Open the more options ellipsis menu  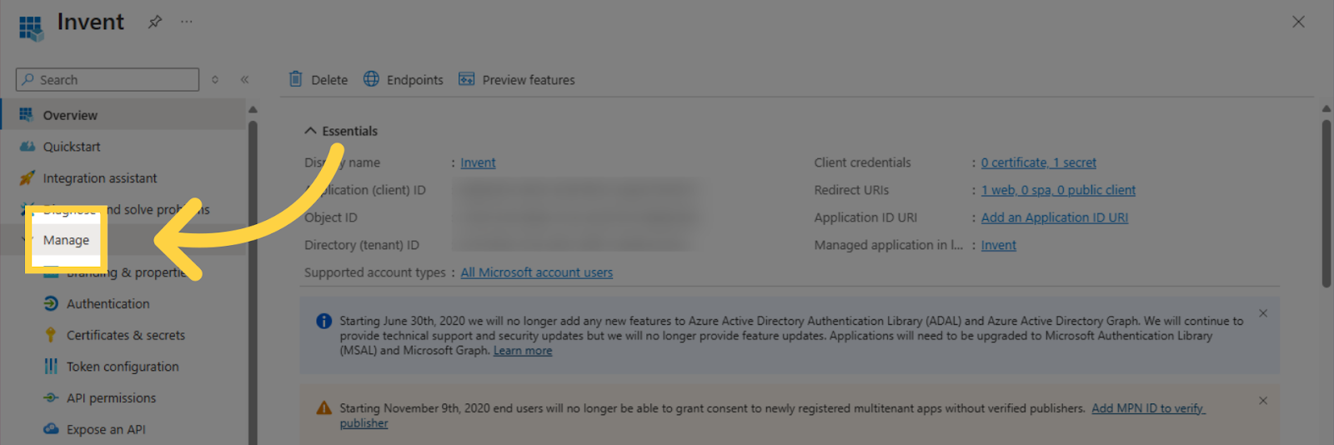pyautogui.click(x=187, y=22)
